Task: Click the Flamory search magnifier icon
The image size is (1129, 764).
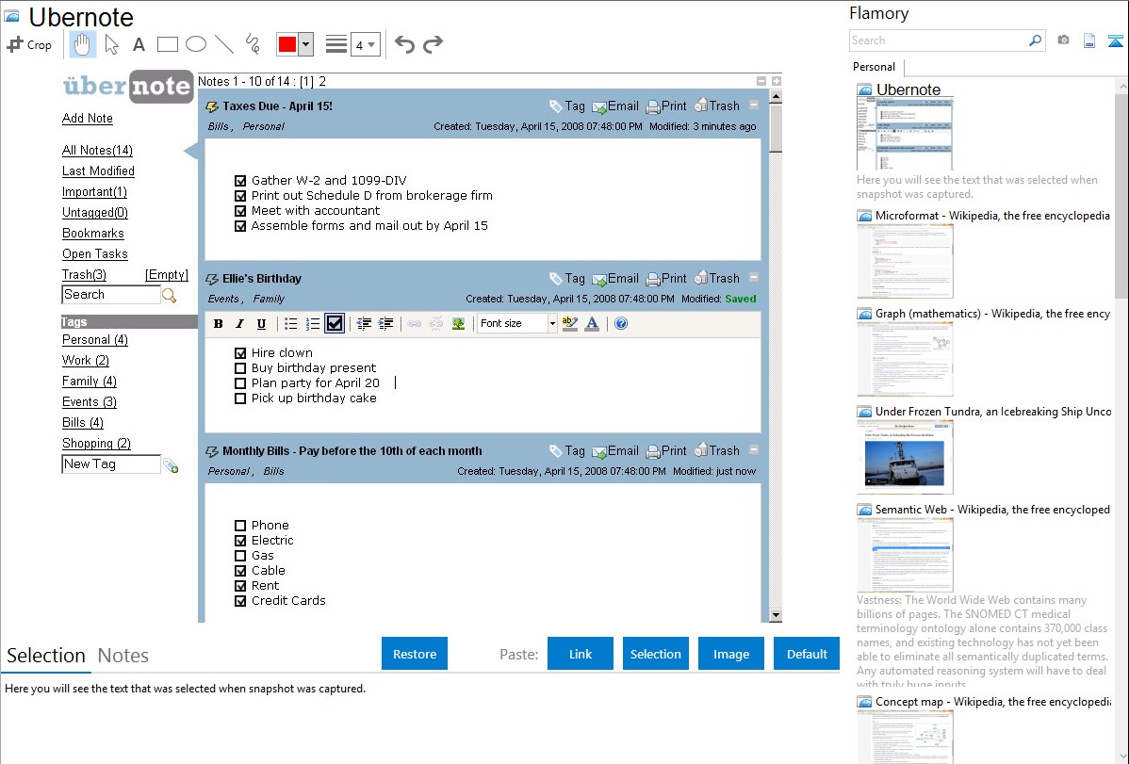Action: pyautogui.click(x=1035, y=41)
